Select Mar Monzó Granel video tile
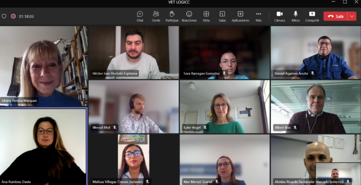Screen dimensions: 361x185 pos(224,160)
